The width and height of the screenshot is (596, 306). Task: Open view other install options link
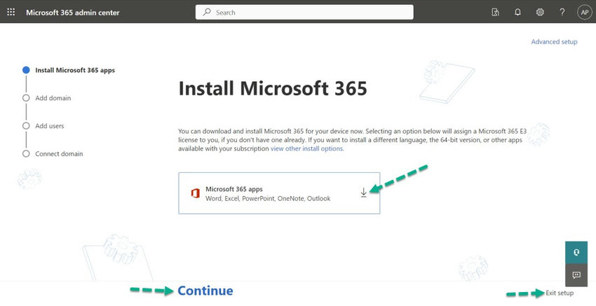coord(307,148)
